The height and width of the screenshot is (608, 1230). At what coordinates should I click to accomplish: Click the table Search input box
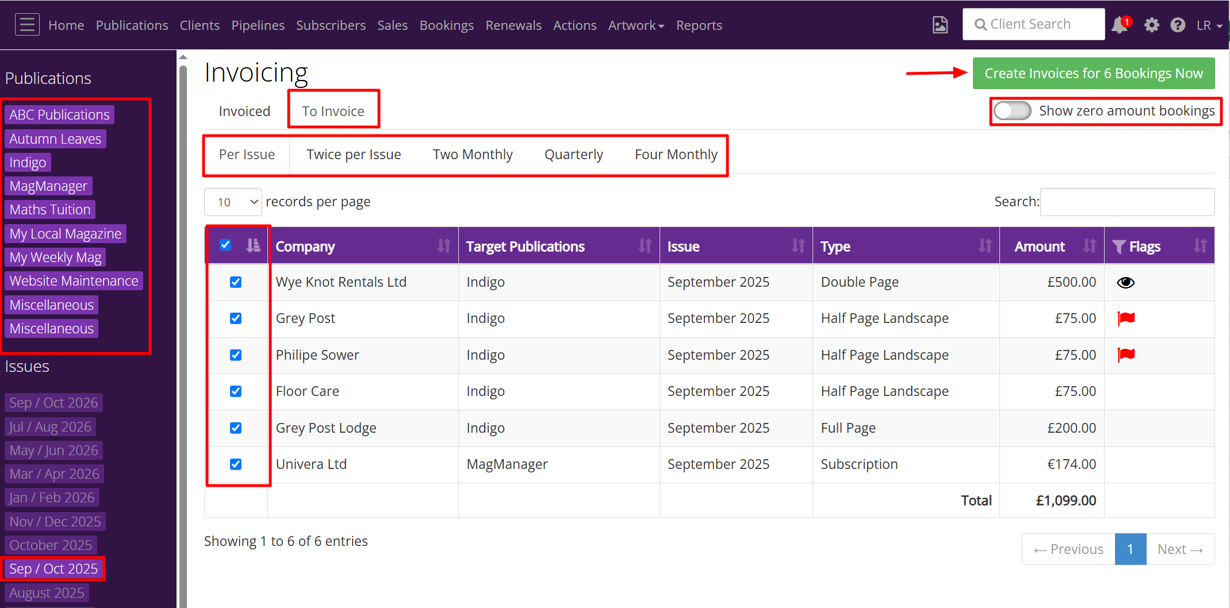point(1127,202)
